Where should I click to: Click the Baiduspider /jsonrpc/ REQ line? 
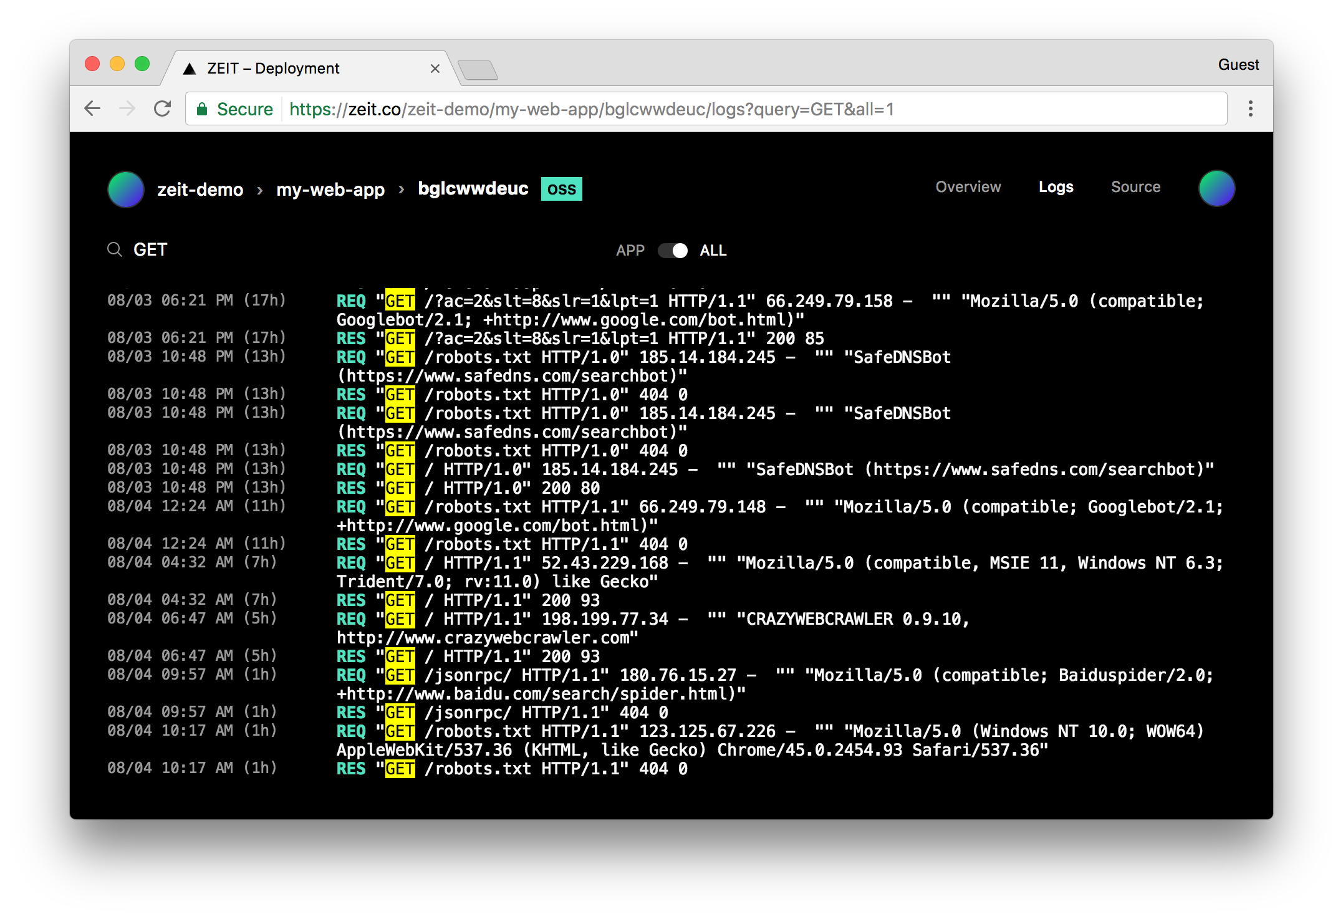[x=775, y=675]
